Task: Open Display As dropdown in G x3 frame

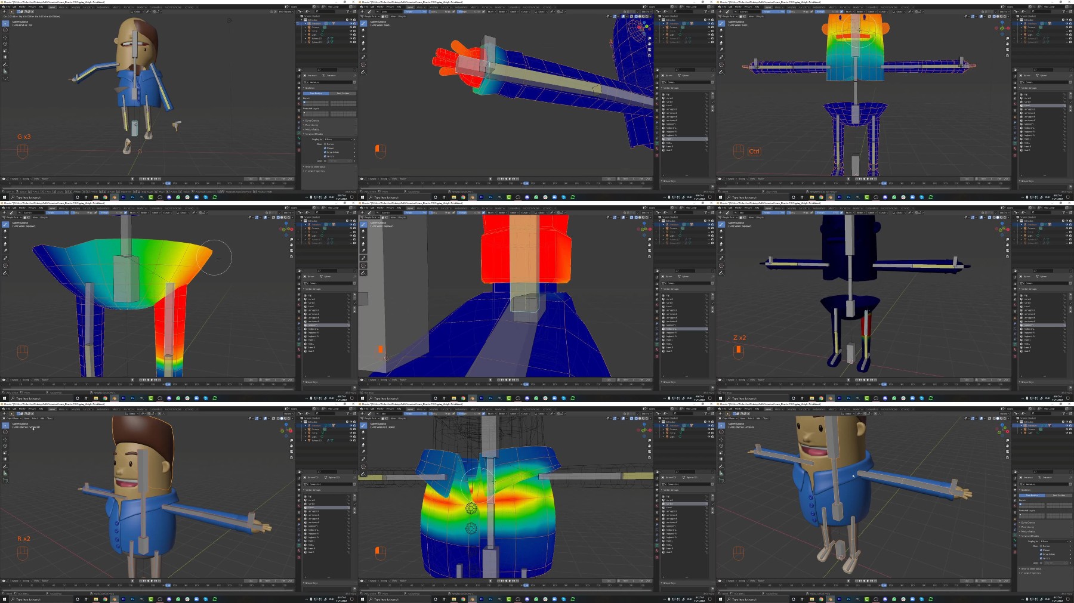Action: tap(338, 140)
